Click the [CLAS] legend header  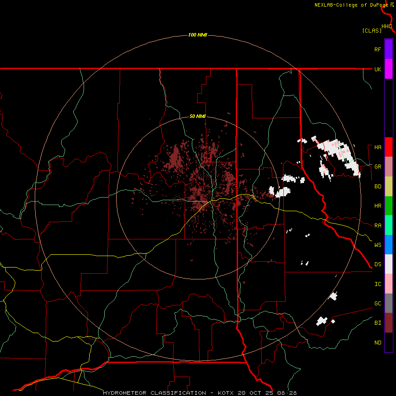[372, 31]
